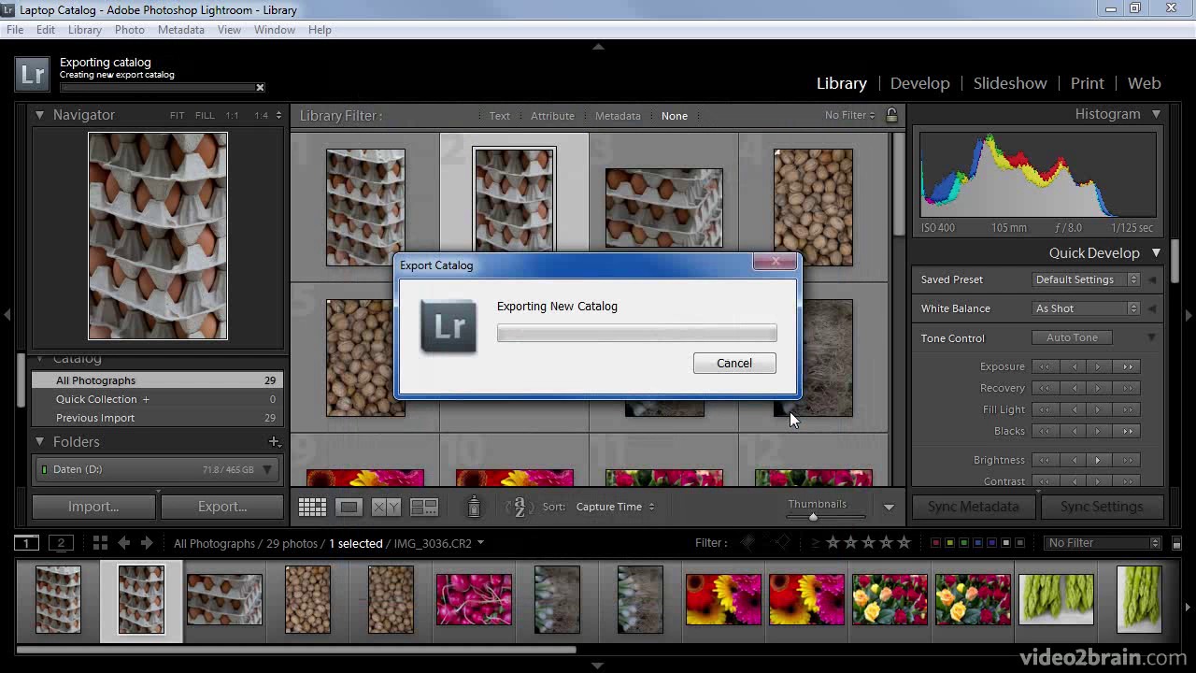Viewport: 1196px width, 673px height.
Task: Click Fill Light small increase arrow
Action: point(1098,409)
